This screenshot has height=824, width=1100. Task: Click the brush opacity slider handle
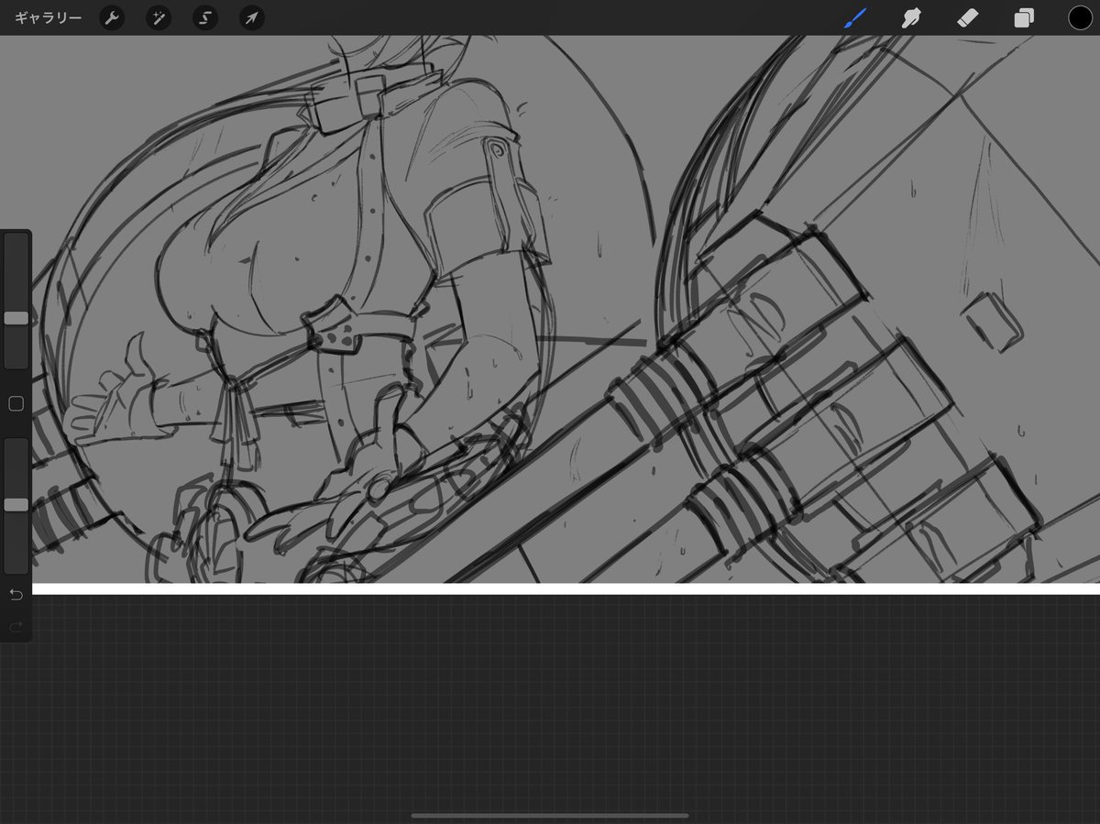[16, 505]
